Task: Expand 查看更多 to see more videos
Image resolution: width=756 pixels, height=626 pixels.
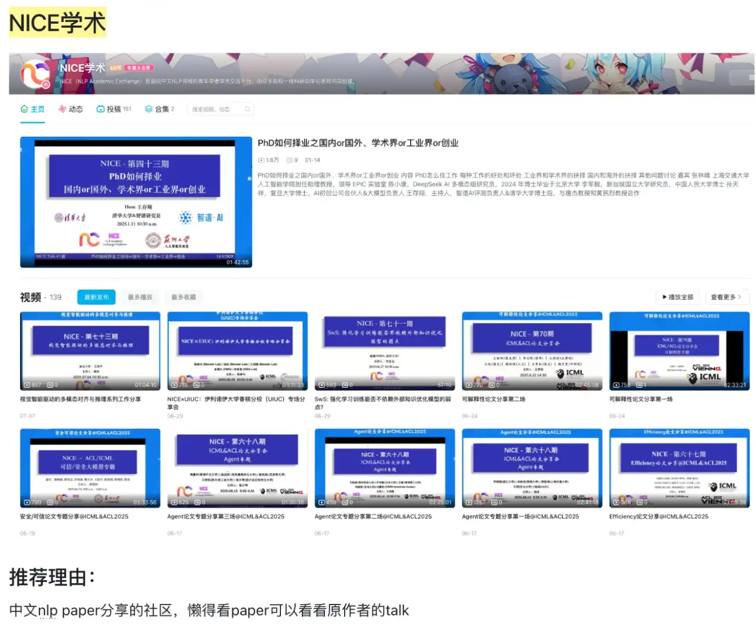Action: pyautogui.click(x=724, y=297)
